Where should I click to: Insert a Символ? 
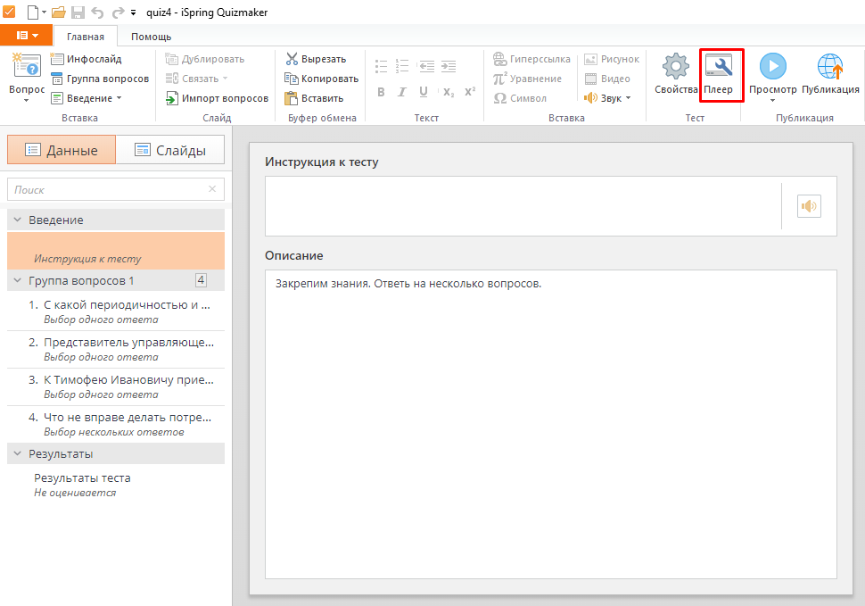pos(520,98)
